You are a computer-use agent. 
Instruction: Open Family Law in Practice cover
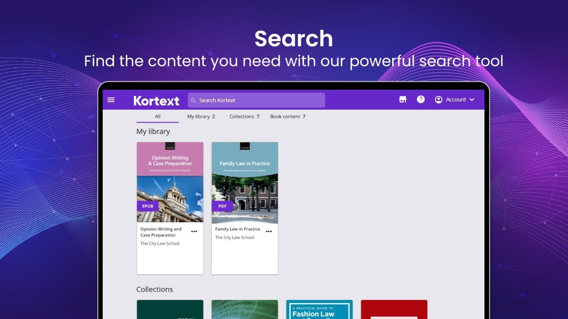pos(245,182)
